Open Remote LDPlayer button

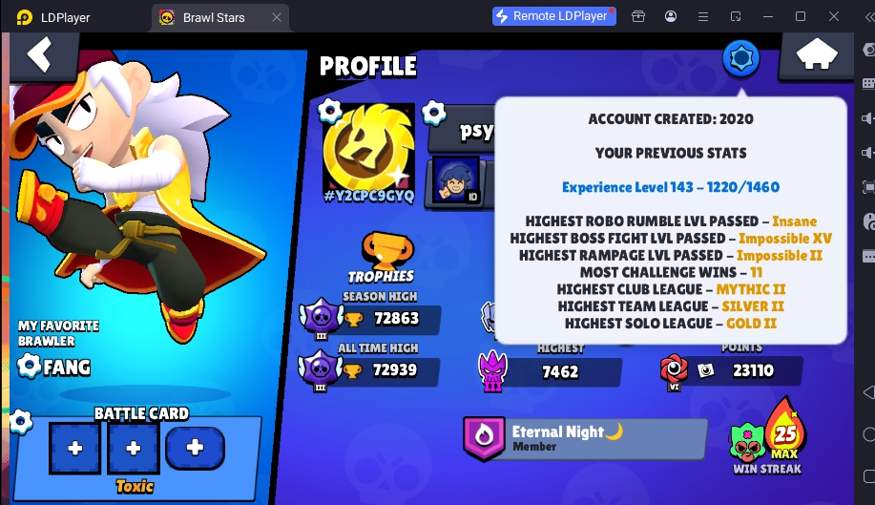tap(553, 16)
